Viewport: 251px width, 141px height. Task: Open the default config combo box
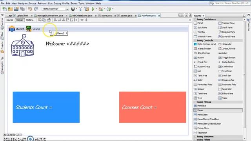pyautogui.click(x=55, y=9)
